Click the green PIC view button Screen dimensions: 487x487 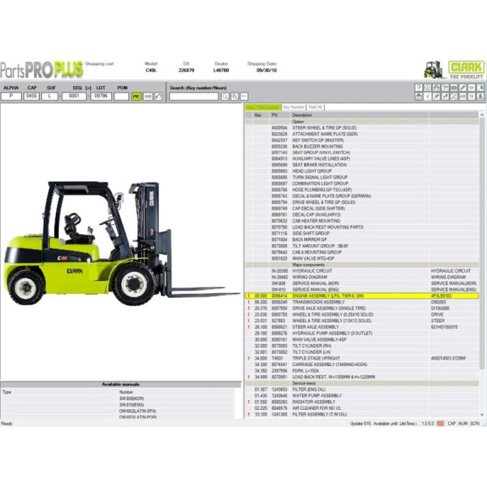coord(136,97)
